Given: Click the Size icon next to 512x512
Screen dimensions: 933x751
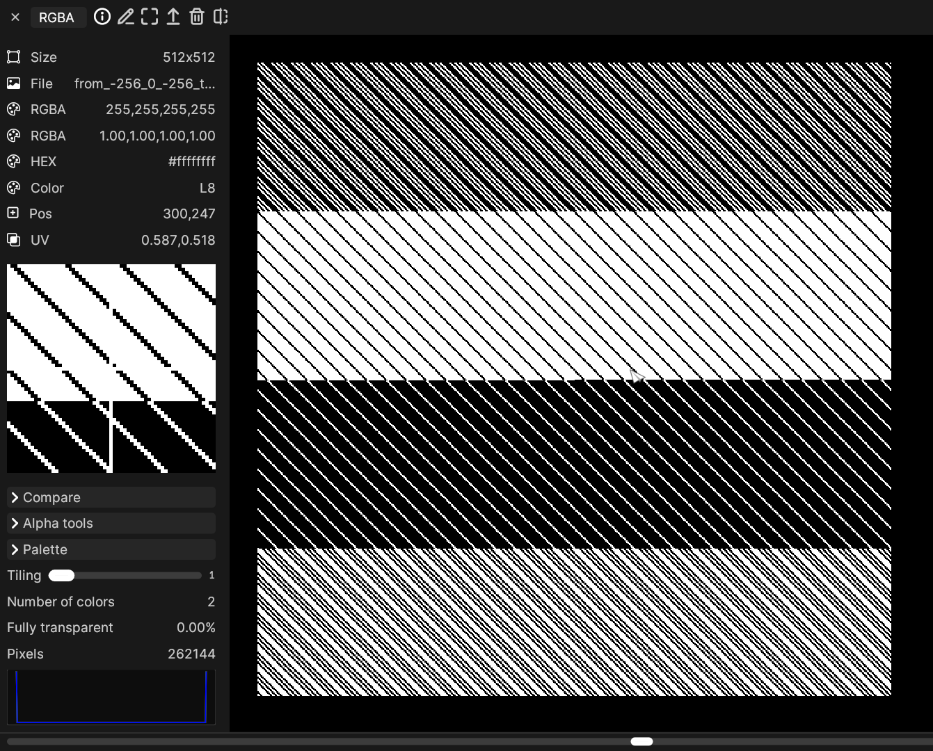Looking at the screenshot, I should point(13,57).
